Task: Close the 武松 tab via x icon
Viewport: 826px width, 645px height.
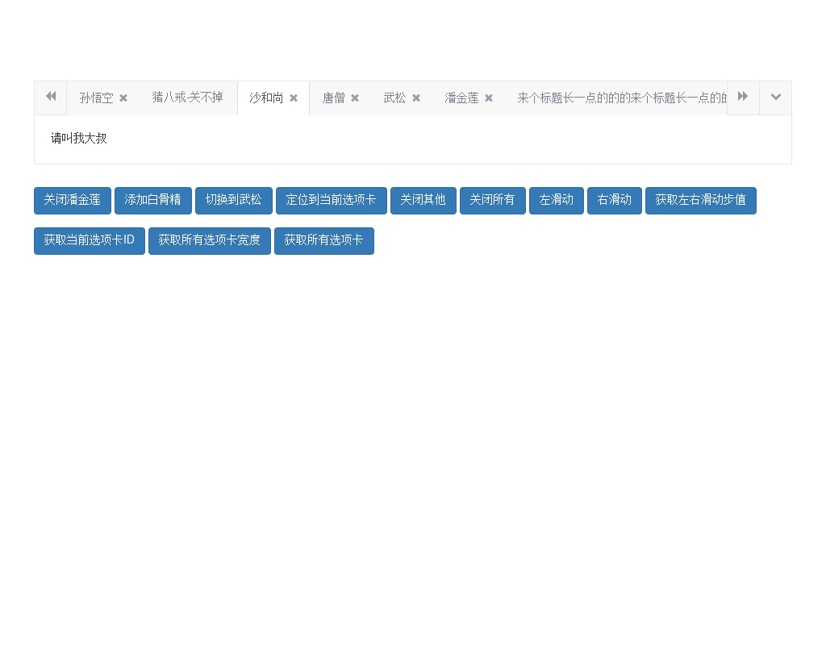Action: point(416,98)
